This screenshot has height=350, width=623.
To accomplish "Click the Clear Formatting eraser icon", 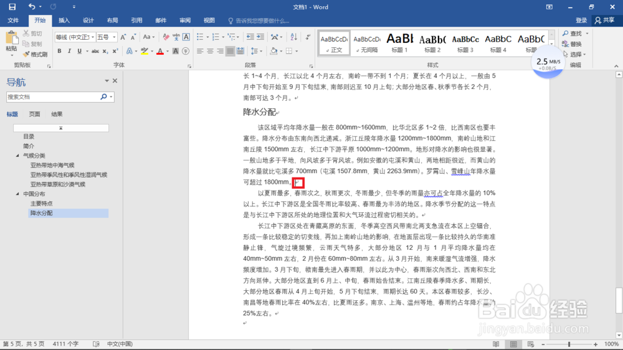I will 166,37.
